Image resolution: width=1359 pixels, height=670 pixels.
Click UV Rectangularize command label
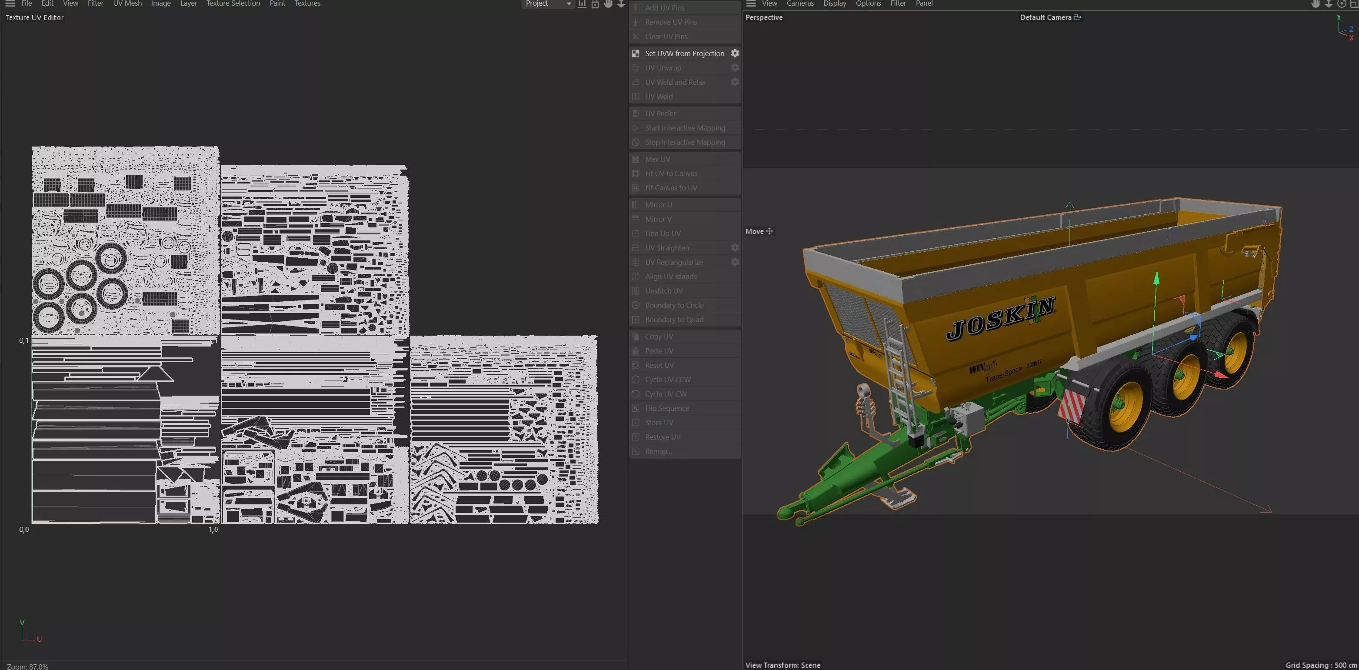[x=674, y=262]
